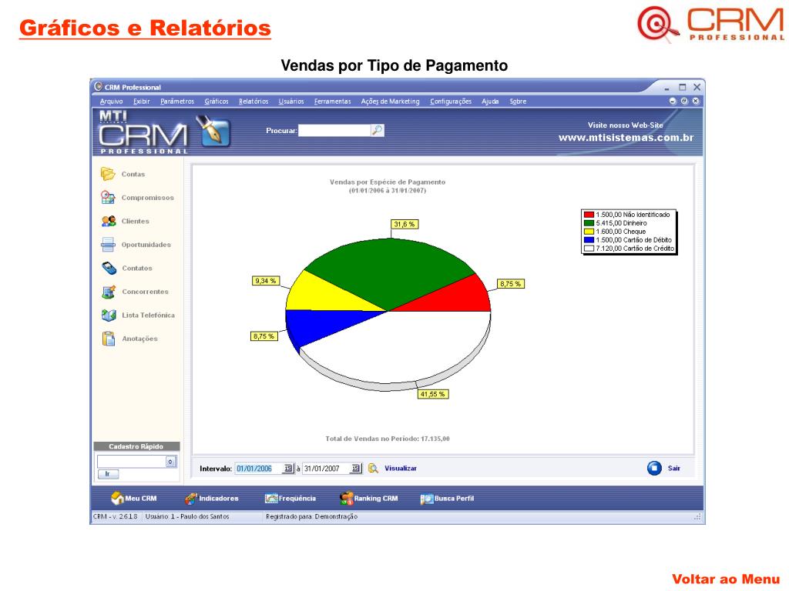Open the Gráficos menu
789x591 pixels.
(217, 101)
